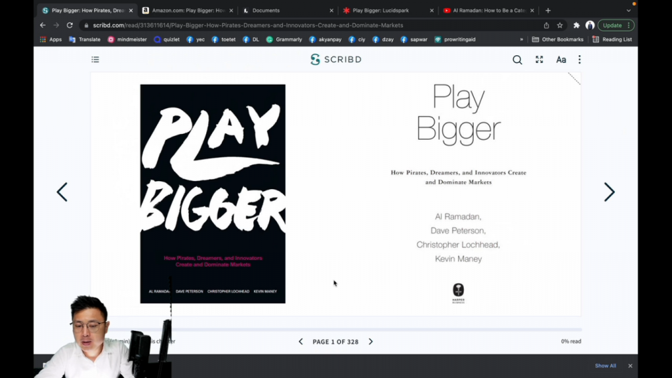Open the Aa text display settings

561,60
